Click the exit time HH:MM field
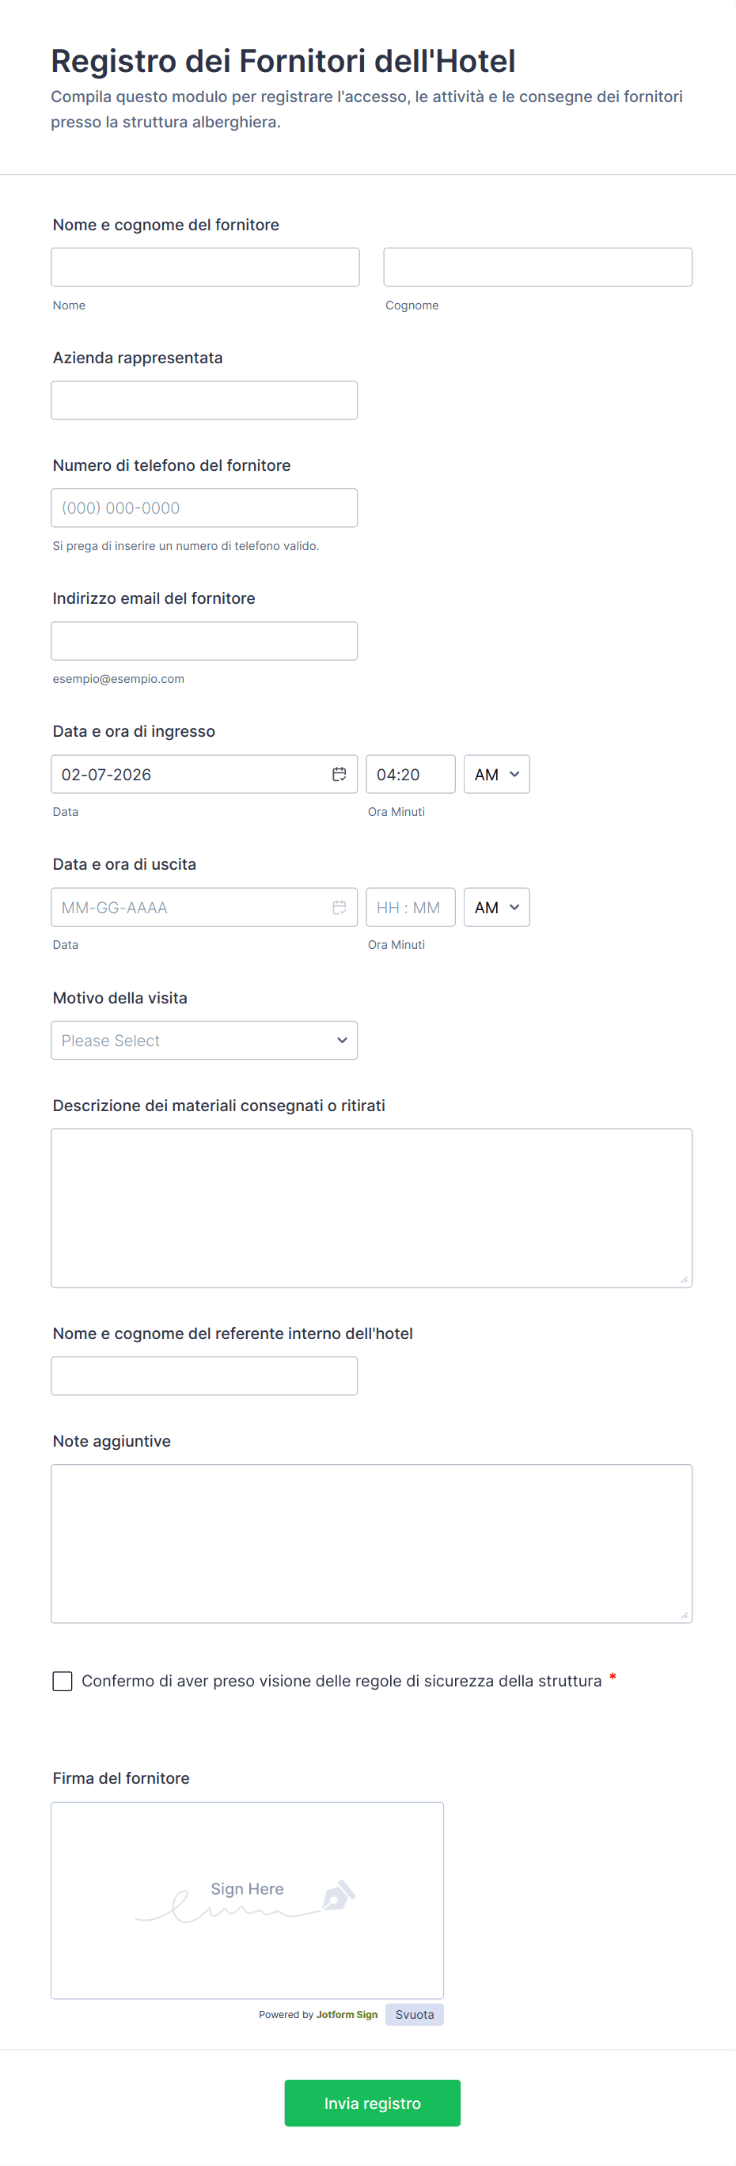 point(410,907)
